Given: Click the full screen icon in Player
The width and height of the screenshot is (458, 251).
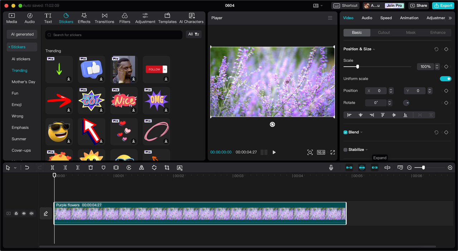Looking at the screenshot, I should click(332, 152).
